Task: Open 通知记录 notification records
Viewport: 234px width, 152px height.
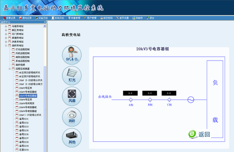Action: (x=25, y=18)
